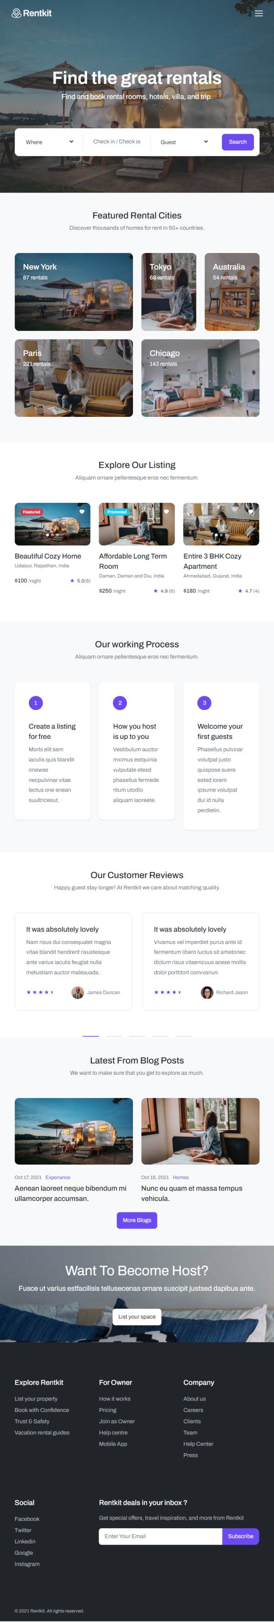Click the purple Search button
Screen dimensions: 274x1622
(237, 142)
